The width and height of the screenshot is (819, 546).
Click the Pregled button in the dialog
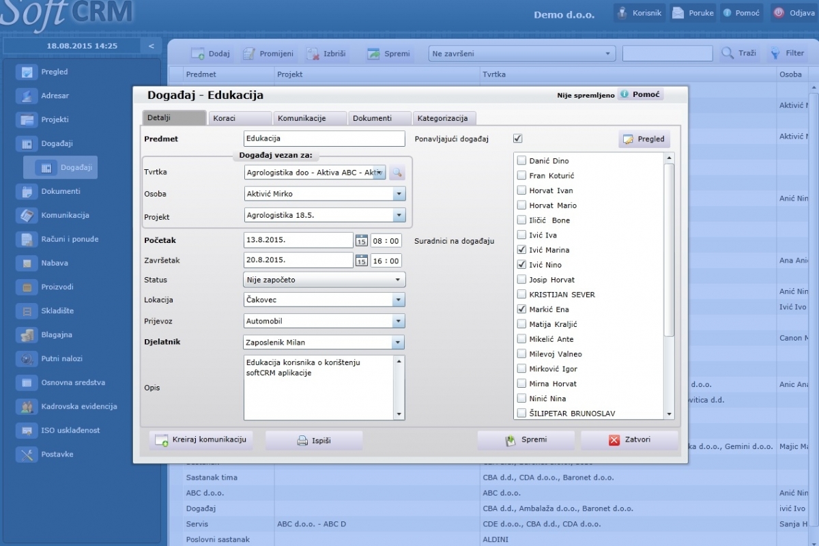pyautogui.click(x=644, y=139)
